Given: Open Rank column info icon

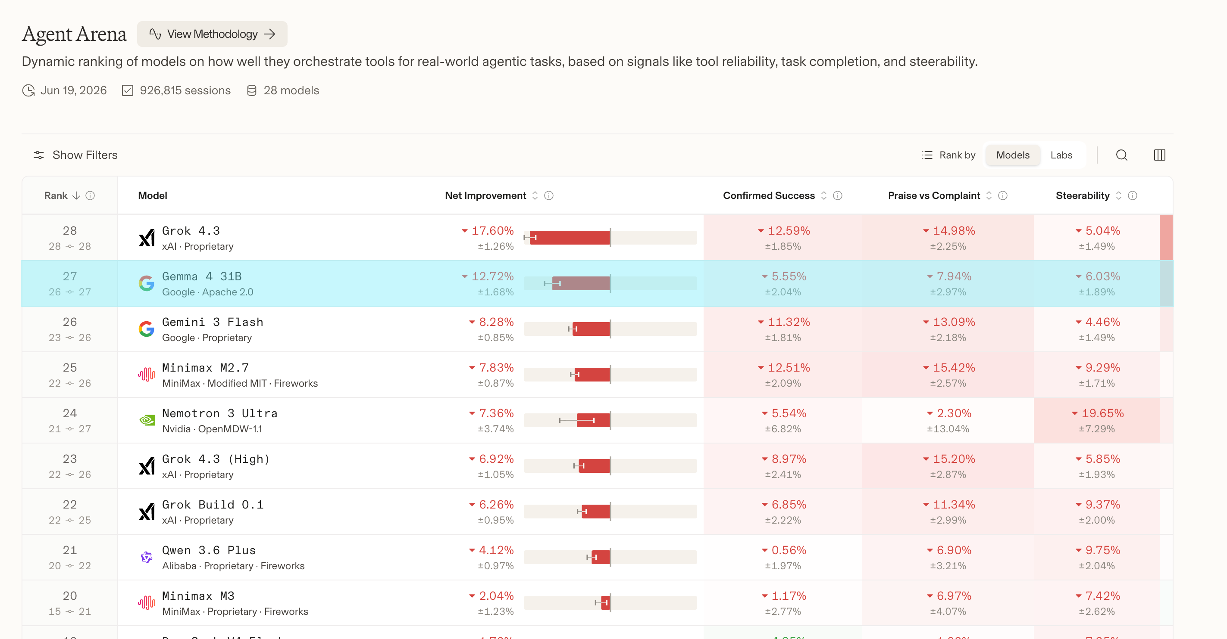Looking at the screenshot, I should (90, 195).
